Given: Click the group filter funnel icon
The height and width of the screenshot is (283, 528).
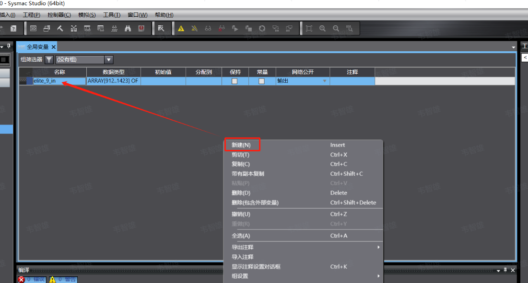Looking at the screenshot, I should pyautogui.click(x=49, y=60).
